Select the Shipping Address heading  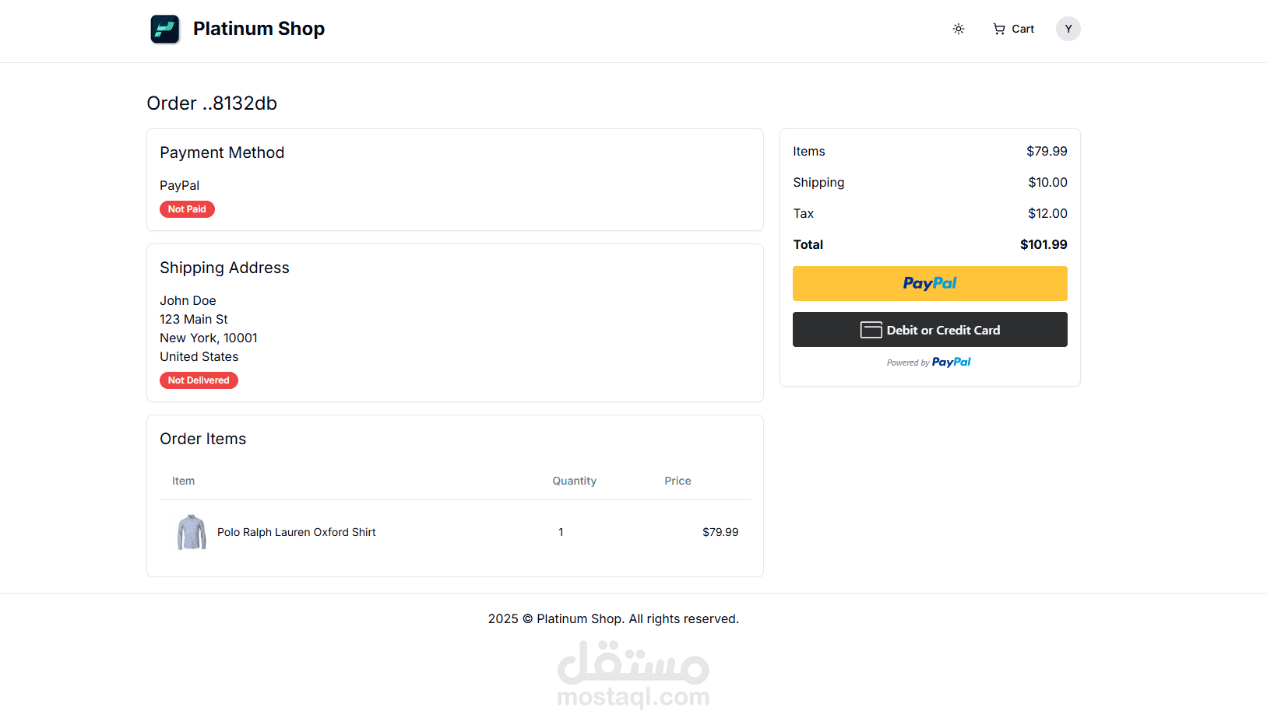pos(224,268)
